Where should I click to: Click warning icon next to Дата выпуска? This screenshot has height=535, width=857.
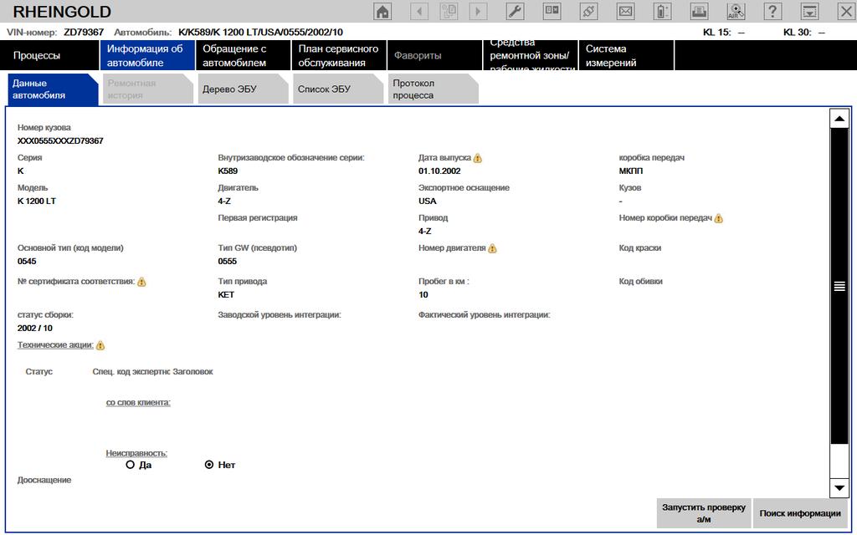478,158
